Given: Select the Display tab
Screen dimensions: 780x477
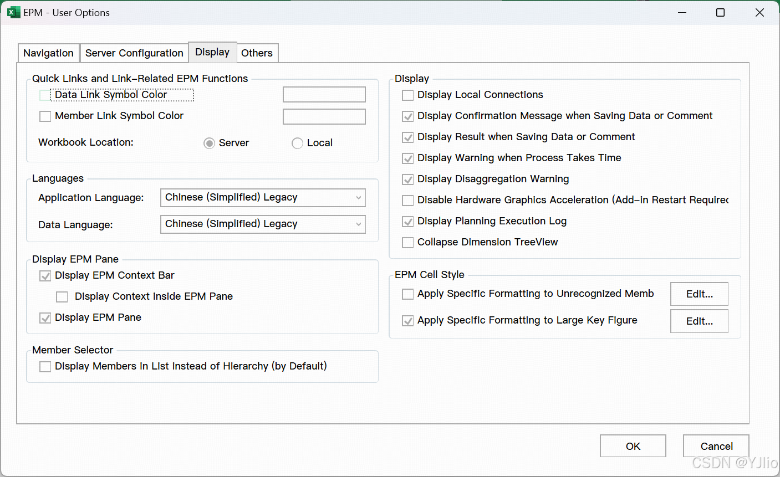Looking at the screenshot, I should pyautogui.click(x=212, y=52).
